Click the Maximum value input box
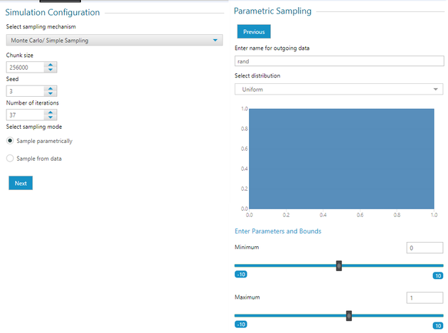The height and width of the screenshot is (333, 448). tap(425, 298)
